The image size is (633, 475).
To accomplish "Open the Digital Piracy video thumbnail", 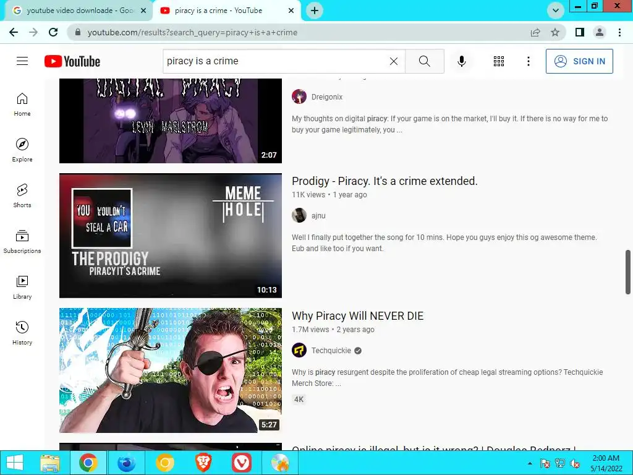I will [x=171, y=121].
